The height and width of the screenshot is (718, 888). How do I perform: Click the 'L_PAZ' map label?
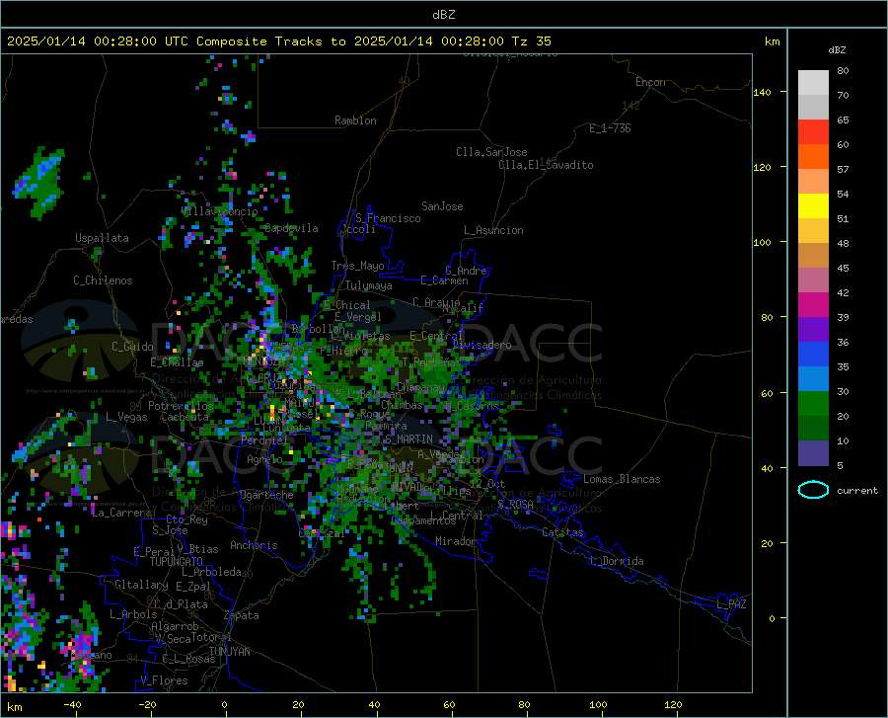coord(731,604)
